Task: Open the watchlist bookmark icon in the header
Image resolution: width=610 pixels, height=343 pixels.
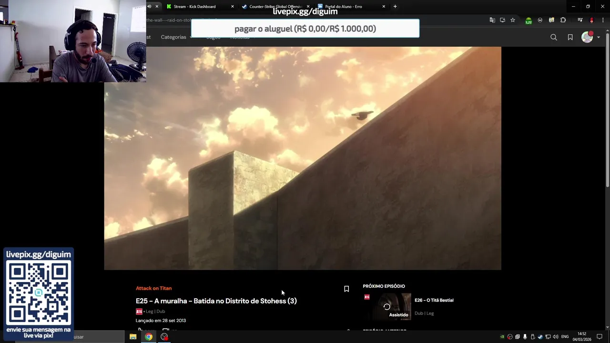Action: pyautogui.click(x=570, y=37)
